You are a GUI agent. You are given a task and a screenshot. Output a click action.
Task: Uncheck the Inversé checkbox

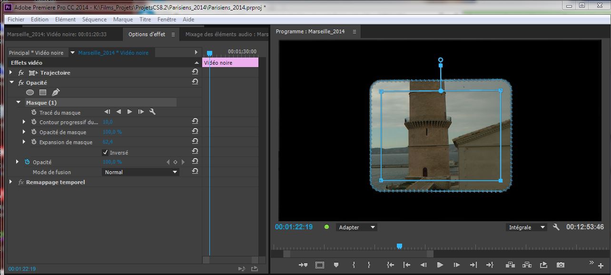coord(105,153)
